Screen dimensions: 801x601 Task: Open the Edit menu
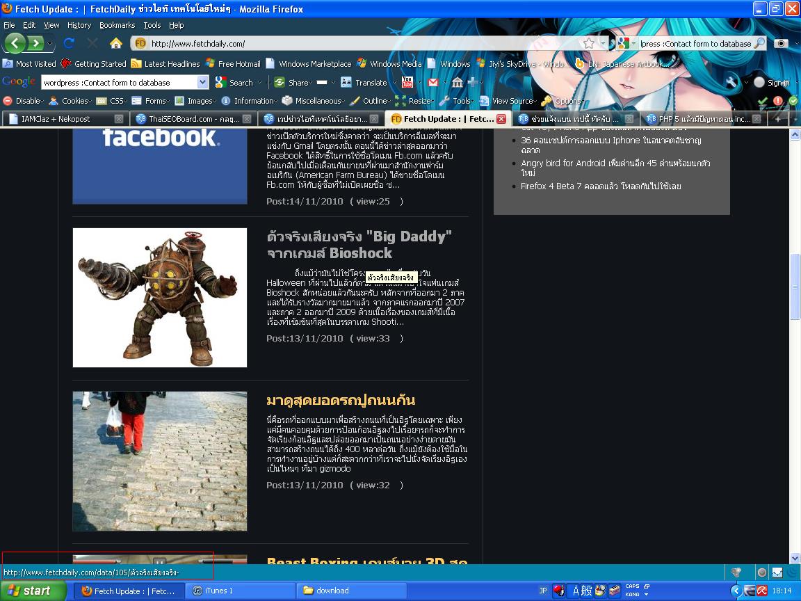pos(29,25)
